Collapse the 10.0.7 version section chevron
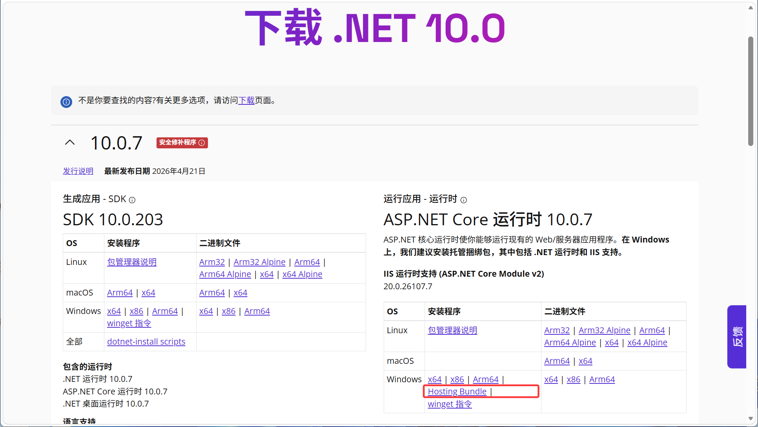Image resolution: width=758 pixels, height=427 pixels. point(70,142)
